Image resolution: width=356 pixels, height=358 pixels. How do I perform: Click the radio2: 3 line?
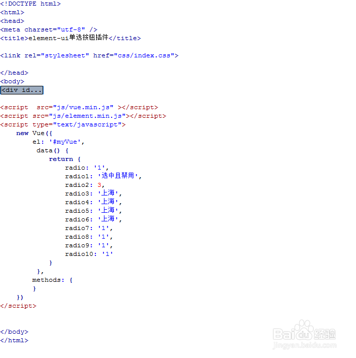coord(85,185)
